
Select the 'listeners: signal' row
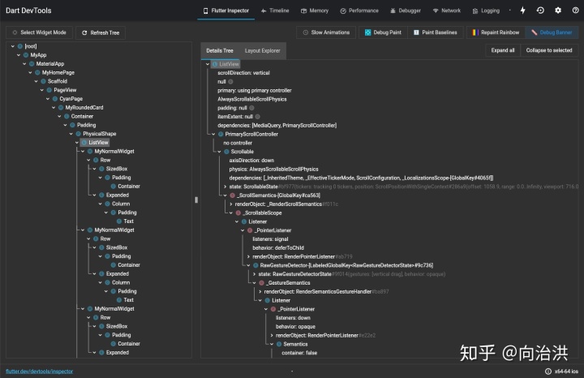(270, 239)
